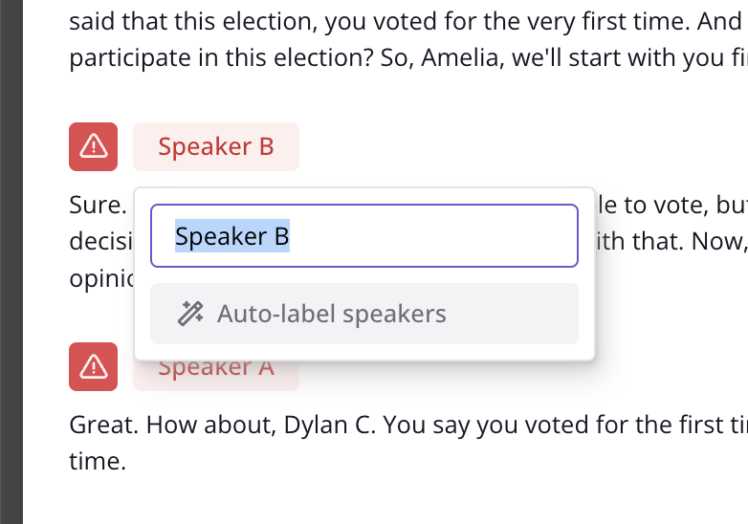Click the word "Sure." in the transcript
Image resolution: width=748 pixels, height=524 pixels.
(x=98, y=205)
